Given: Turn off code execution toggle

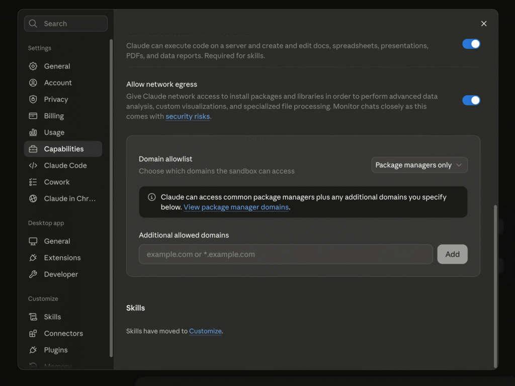Looking at the screenshot, I should pos(471,44).
